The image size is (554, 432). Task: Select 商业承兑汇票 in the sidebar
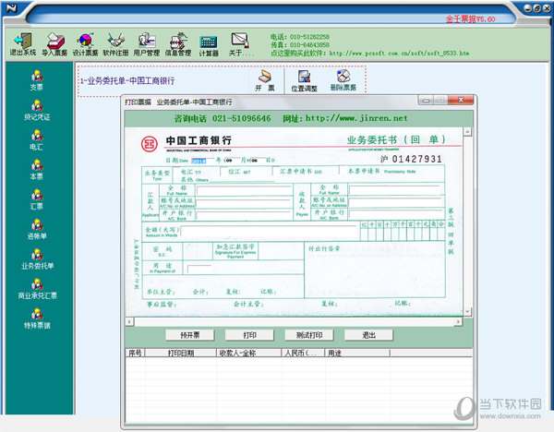pos(37,289)
